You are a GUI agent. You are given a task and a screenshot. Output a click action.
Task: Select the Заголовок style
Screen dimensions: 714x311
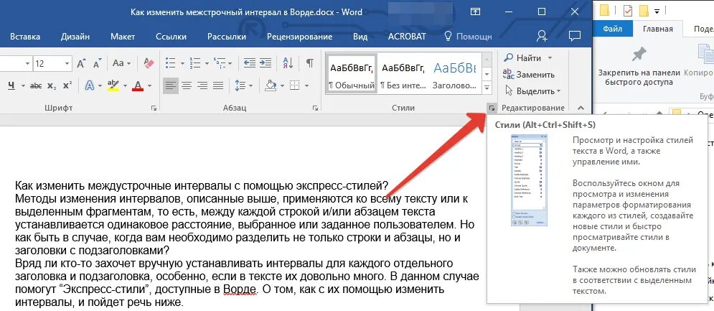pyautogui.click(x=454, y=74)
